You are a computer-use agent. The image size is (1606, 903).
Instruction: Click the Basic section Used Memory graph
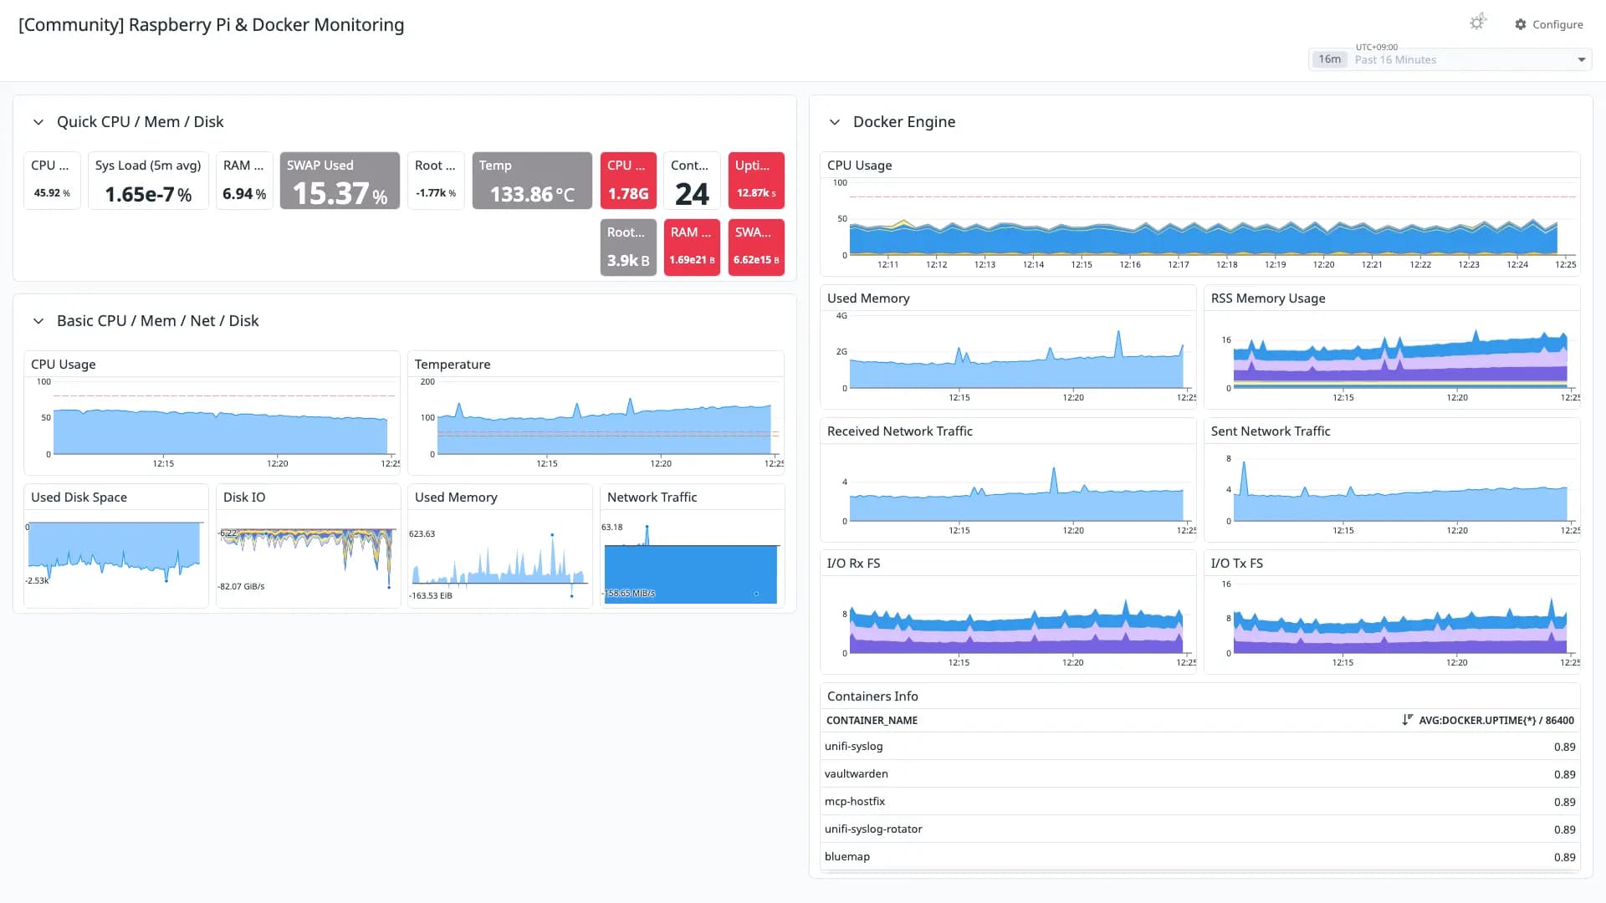pyautogui.click(x=499, y=546)
